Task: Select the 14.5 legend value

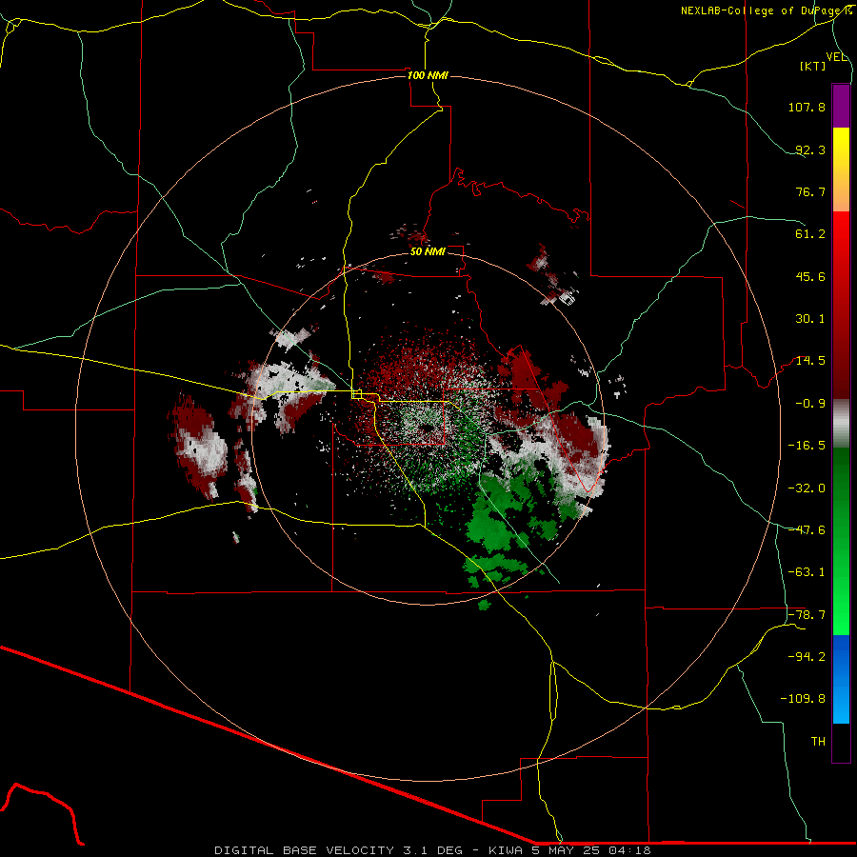Action: pyautogui.click(x=810, y=361)
